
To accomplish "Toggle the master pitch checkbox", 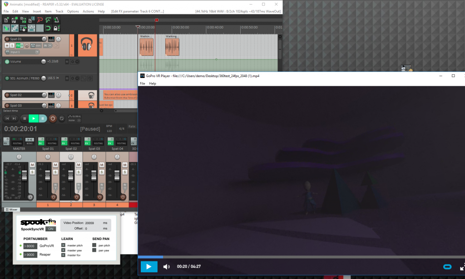I will 63,245.
